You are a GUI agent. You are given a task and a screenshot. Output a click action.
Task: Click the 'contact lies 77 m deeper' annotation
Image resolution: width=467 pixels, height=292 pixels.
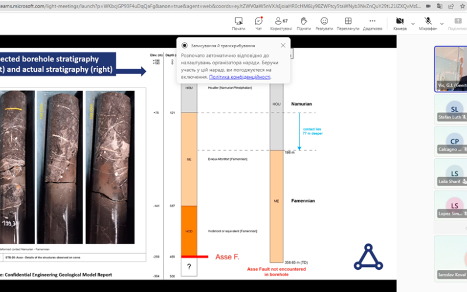point(312,131)
